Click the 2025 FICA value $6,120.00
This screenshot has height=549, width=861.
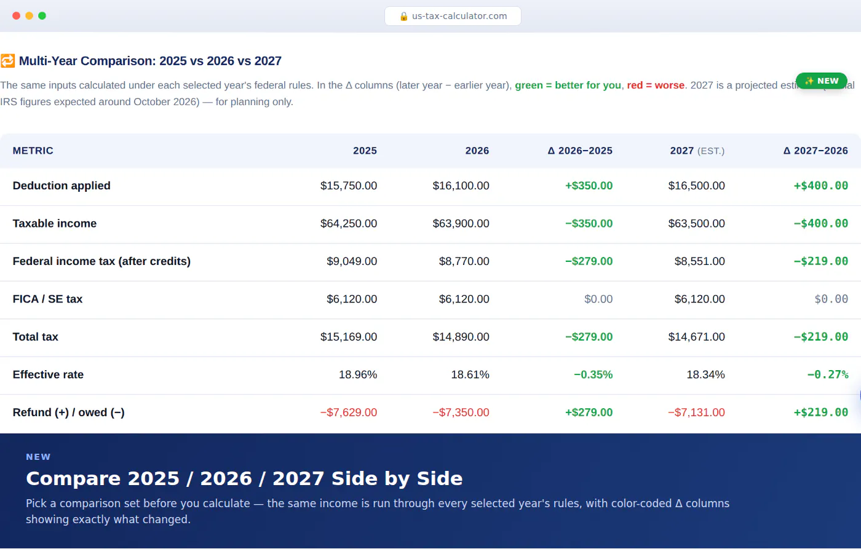click(x=352, y=299)
